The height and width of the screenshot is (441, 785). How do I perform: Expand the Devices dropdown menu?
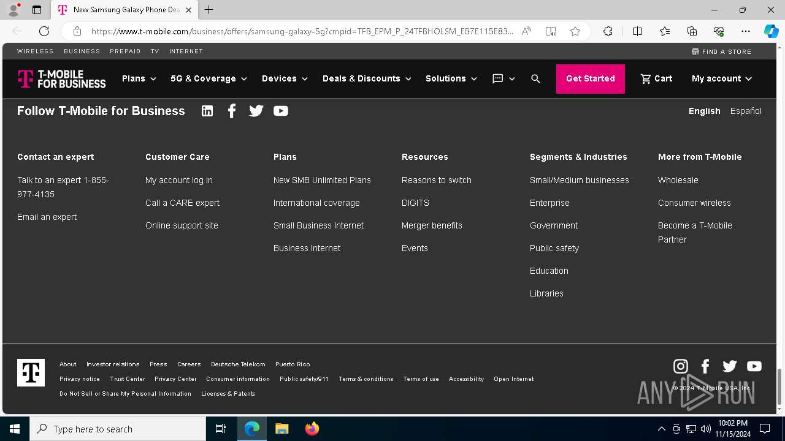(285, 78)
